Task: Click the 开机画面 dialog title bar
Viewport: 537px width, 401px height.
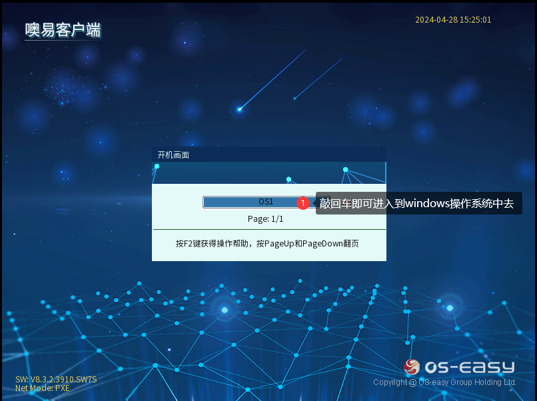Action: [268, 155]
